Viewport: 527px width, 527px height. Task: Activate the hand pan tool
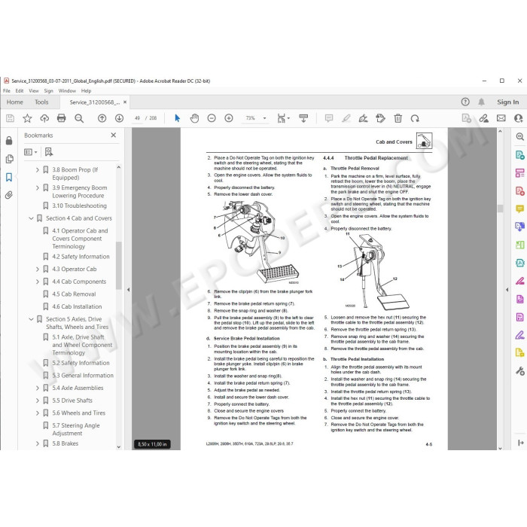(194, 118)
